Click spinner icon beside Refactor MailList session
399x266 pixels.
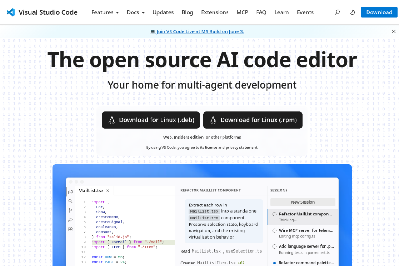tap(275, 214)
